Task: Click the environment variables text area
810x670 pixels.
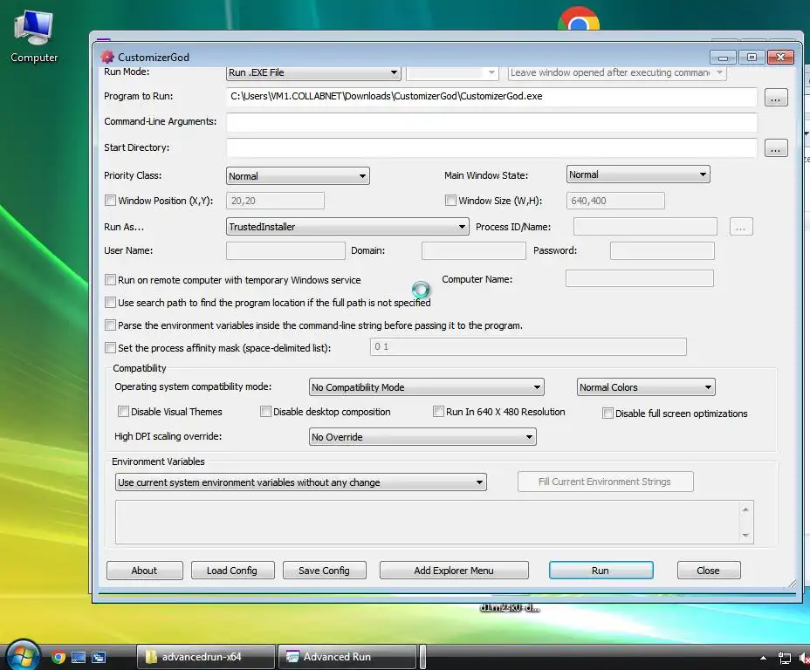Action: coord(427,522)
